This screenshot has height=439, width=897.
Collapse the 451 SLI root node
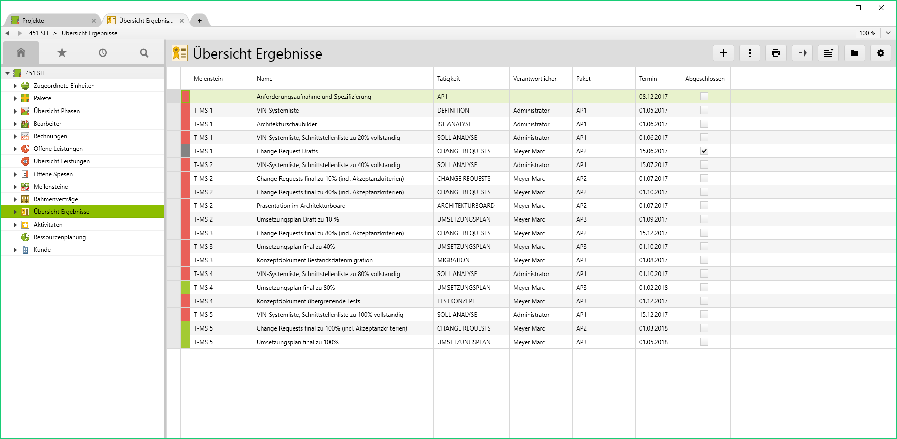coord(7,73)
